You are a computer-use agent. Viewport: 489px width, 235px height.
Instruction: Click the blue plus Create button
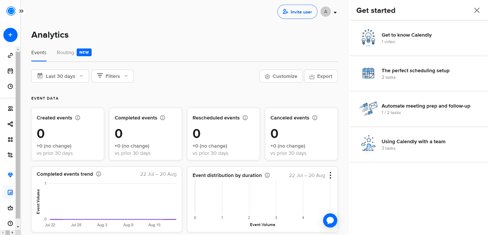(10, 35)
